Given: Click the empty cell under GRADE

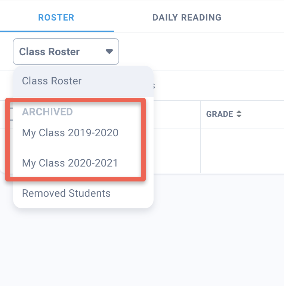Looking at the screenshot, I should 242,150.
